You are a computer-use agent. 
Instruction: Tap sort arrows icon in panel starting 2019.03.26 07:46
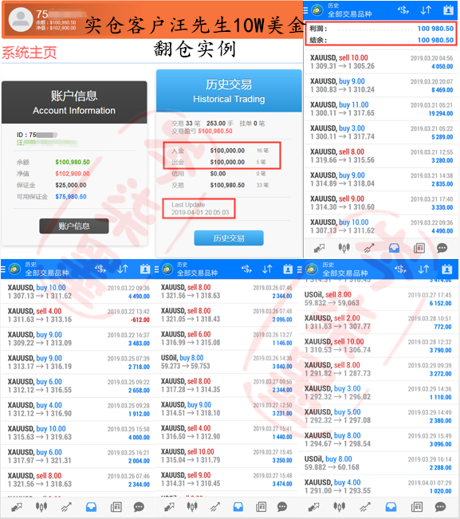coord(267,269)
